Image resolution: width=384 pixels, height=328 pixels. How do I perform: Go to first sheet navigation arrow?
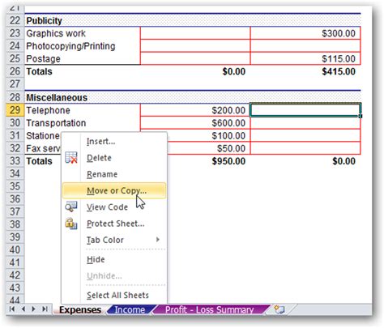[x=12, y=309]
